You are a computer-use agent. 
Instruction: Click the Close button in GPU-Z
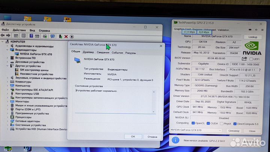pos(252,131)
